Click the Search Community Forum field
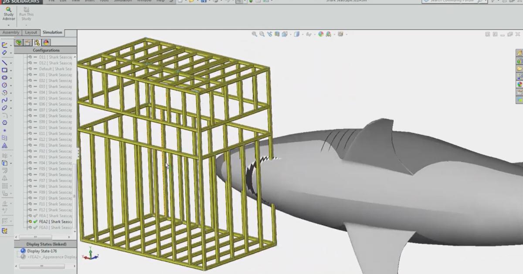The image size is (523, 274). [x=449, y=1]
